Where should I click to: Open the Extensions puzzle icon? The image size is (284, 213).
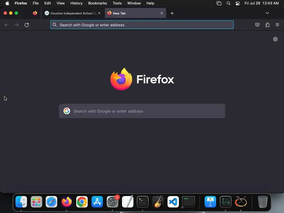point(267,25)
